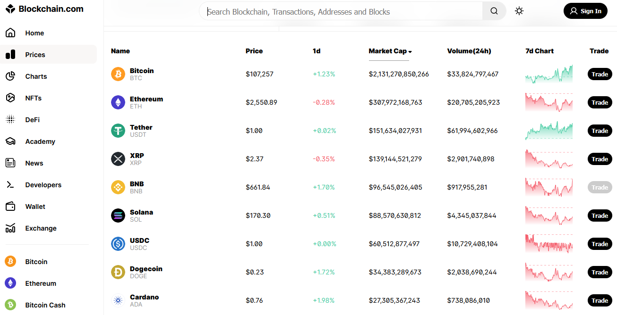Click the Cardano logo icon
Image resolution: width=617 pixels, height=315 pixels.
click(118, 300)
